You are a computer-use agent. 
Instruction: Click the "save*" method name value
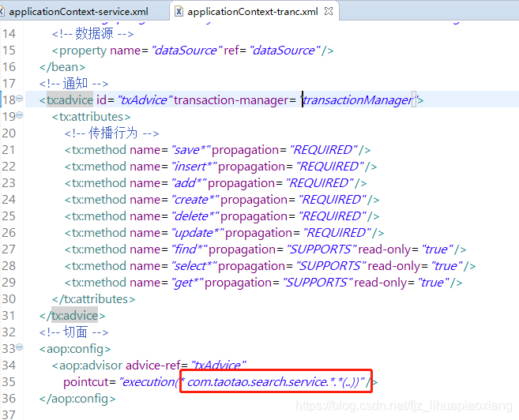[x=191, y=150]
